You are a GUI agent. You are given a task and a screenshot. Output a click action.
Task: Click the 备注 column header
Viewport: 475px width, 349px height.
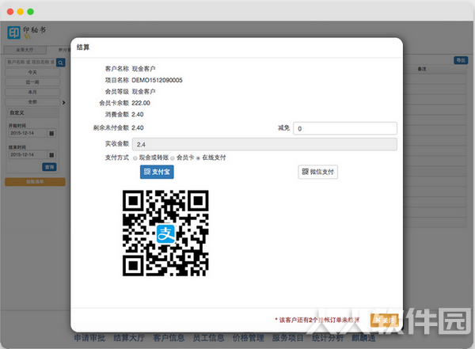(422, 69)
